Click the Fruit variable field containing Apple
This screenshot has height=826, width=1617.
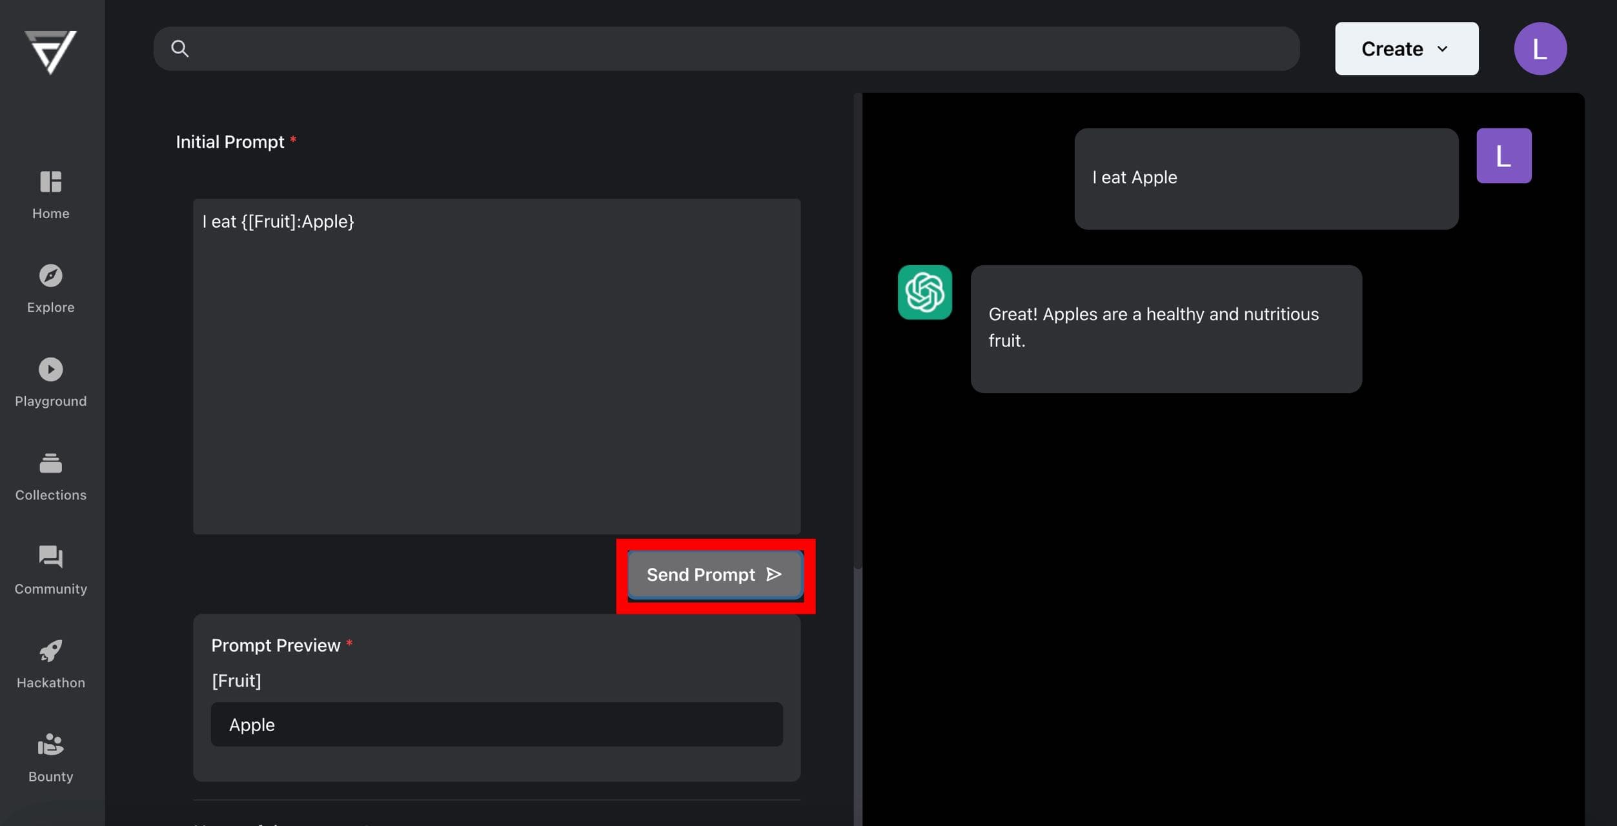496,724
